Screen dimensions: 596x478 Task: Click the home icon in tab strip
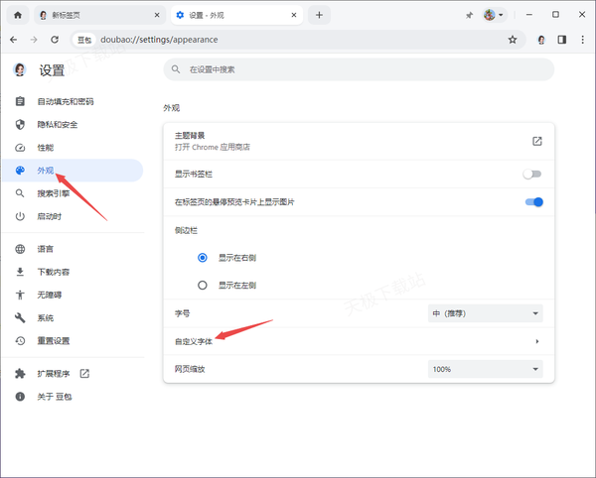coord(17,16)
